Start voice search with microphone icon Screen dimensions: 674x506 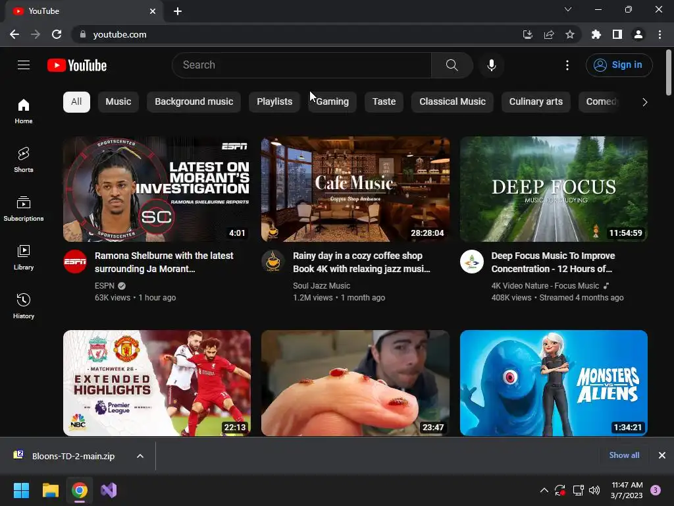[492, 65]
